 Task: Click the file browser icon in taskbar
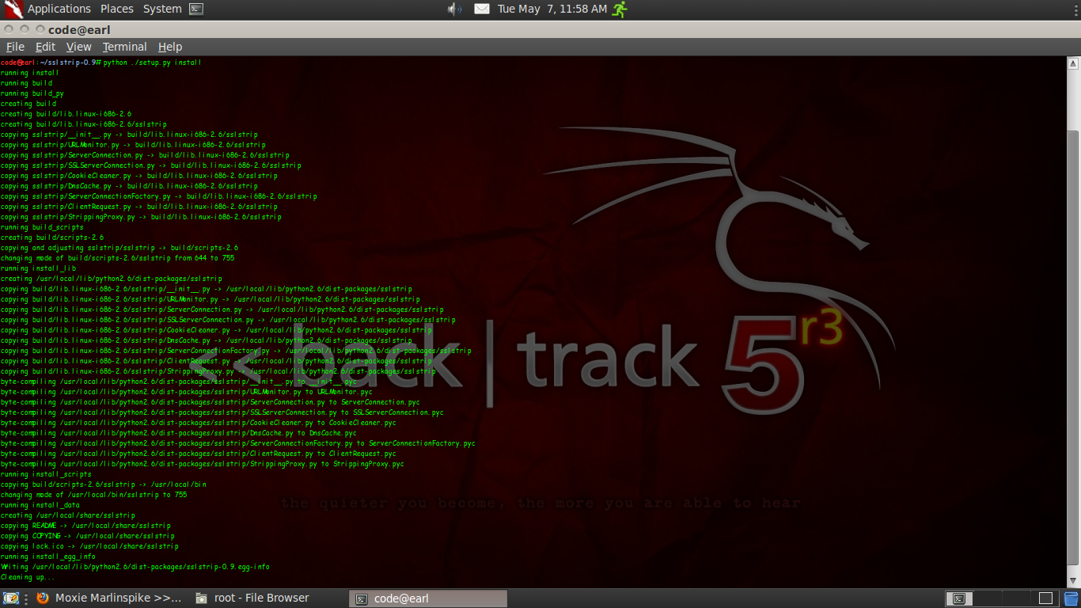tap(202, 598)
